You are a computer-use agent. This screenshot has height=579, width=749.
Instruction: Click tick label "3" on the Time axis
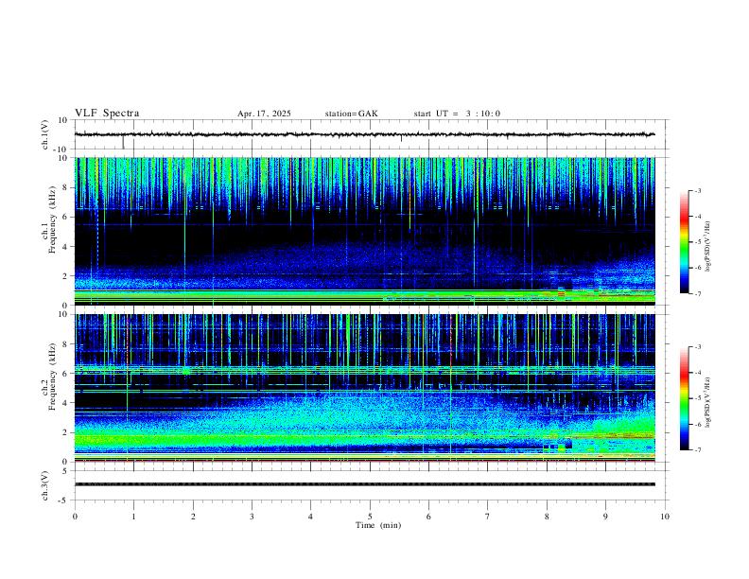[x=252, y=517]
